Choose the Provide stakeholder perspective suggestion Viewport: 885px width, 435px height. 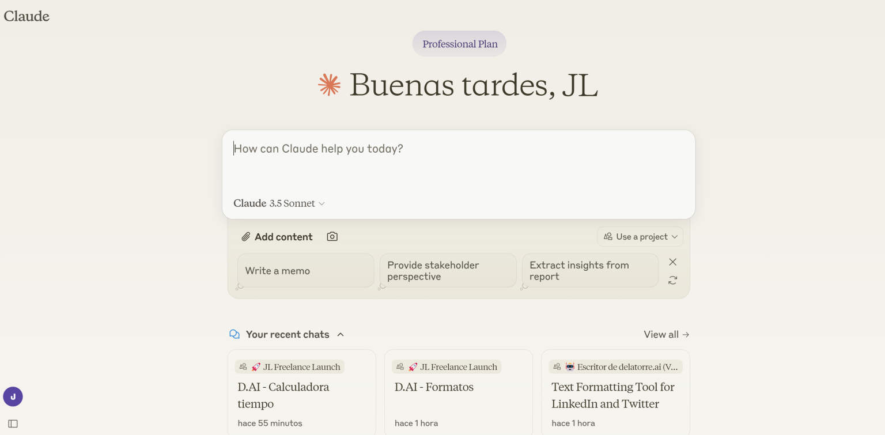click(448, 271)
